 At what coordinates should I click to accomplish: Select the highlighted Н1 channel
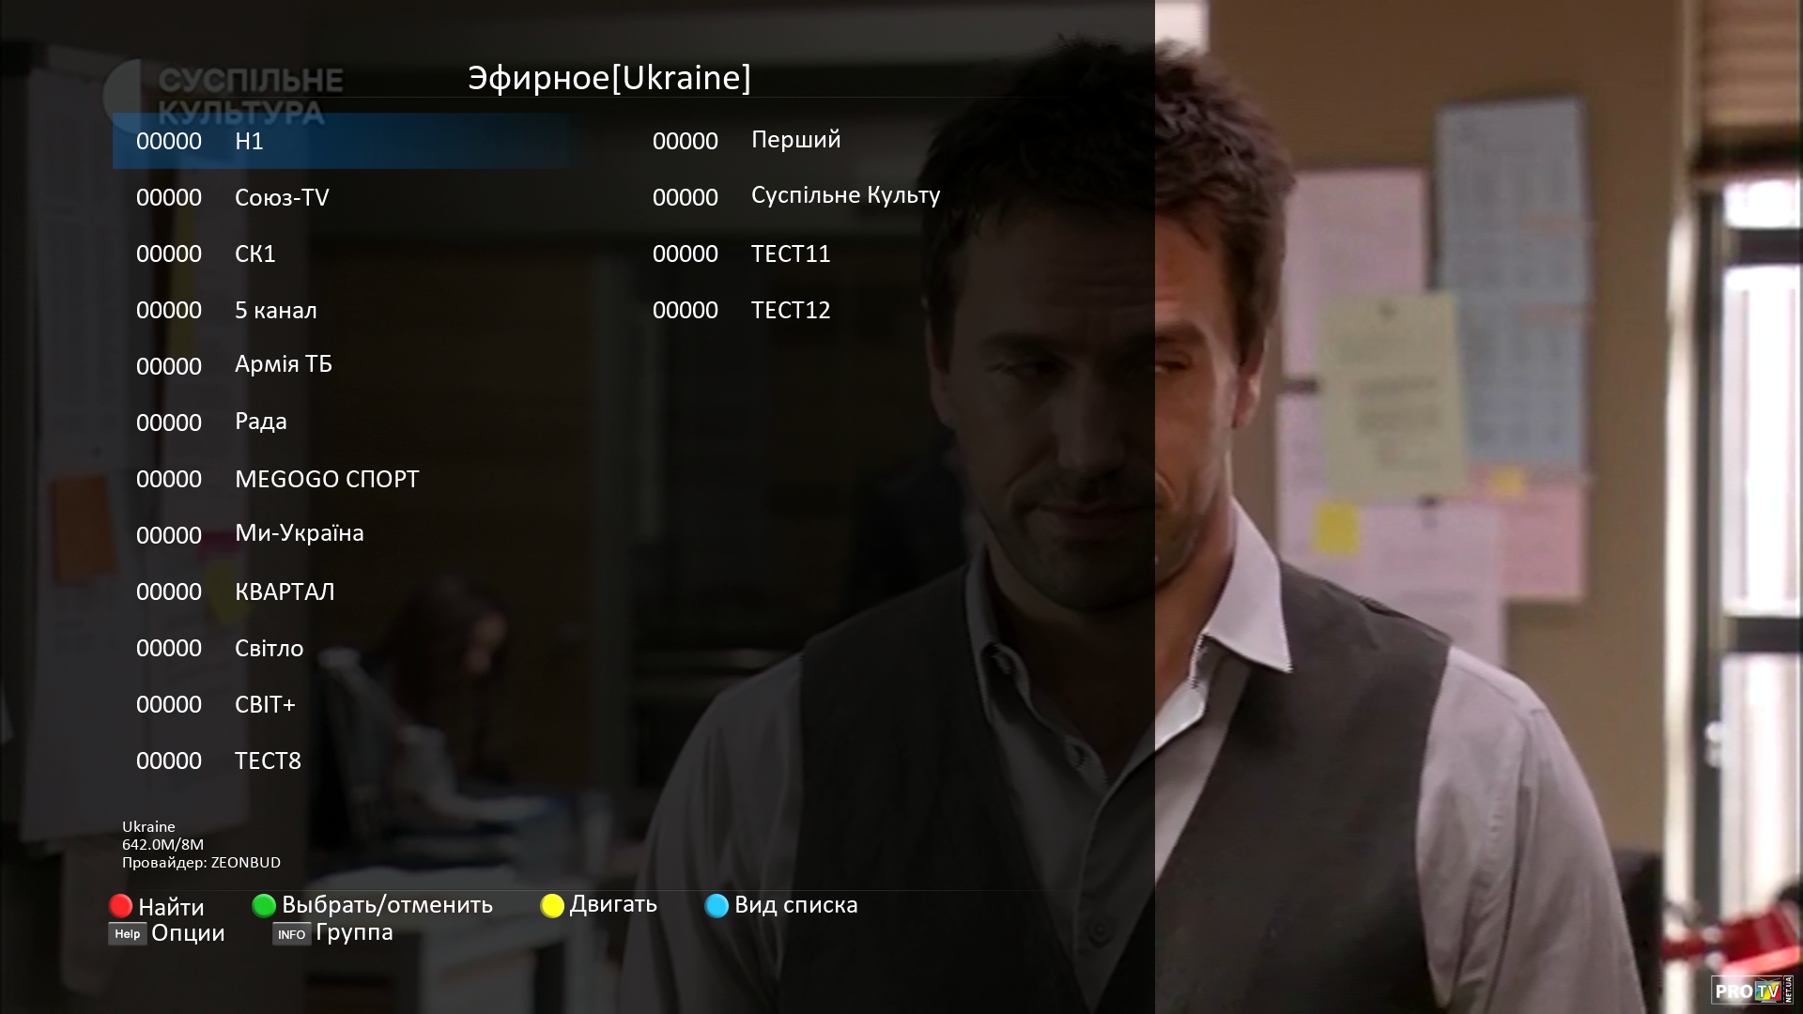click(x=249, y=141)
